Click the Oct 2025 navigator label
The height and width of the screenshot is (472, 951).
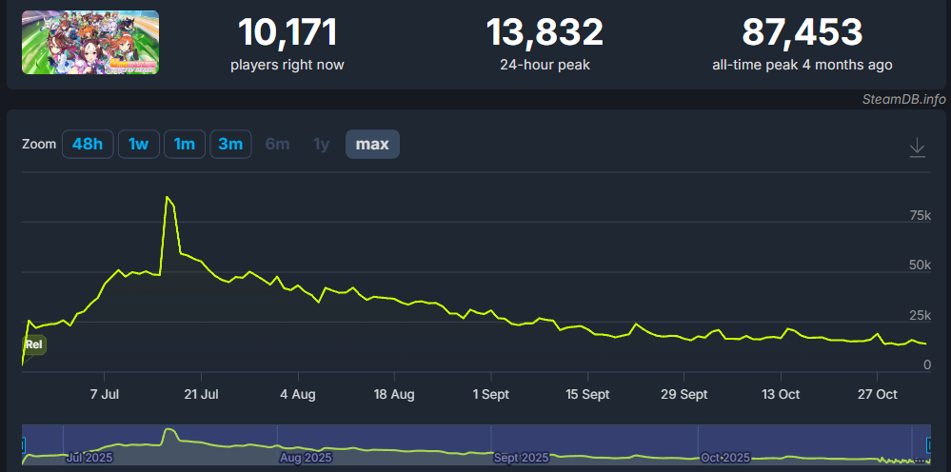[725, 458]
